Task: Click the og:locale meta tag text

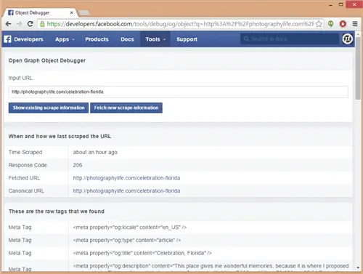Action: click(x=130, y=227)
